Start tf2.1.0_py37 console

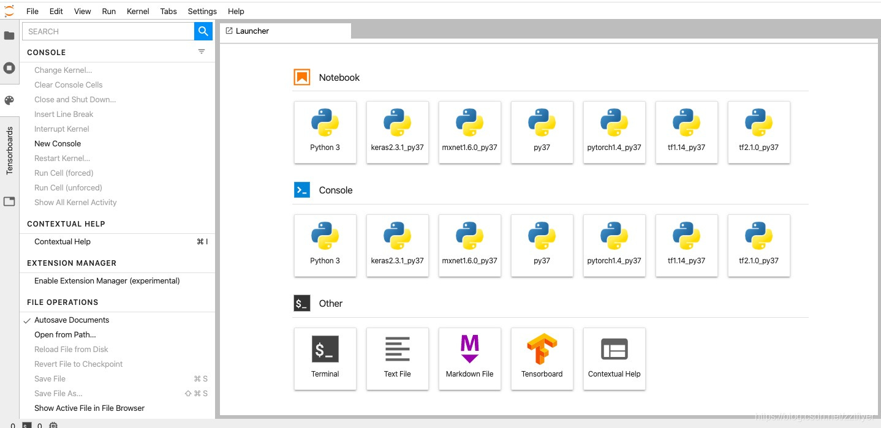point(759,246)
